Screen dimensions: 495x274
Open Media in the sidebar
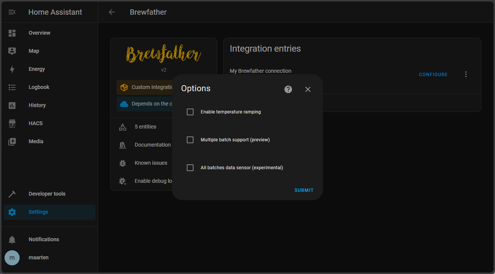coord(49,141)
